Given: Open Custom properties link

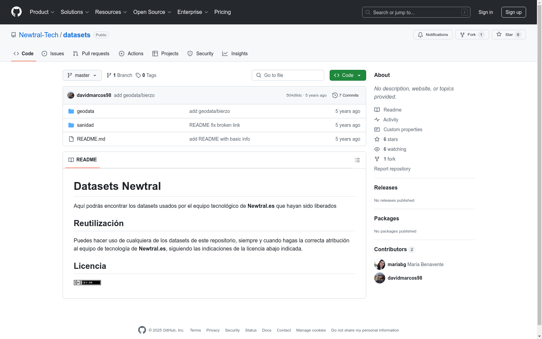Looking at the screenshot, I should coord(398,129).
